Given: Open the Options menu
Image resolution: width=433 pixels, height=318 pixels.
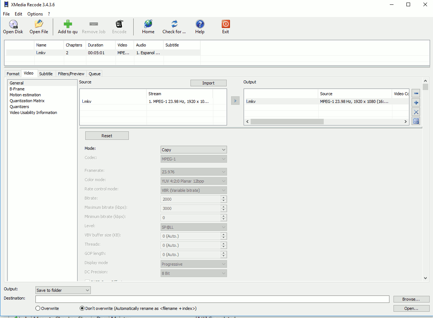Looking at the screenshot, I should [35, 14].
